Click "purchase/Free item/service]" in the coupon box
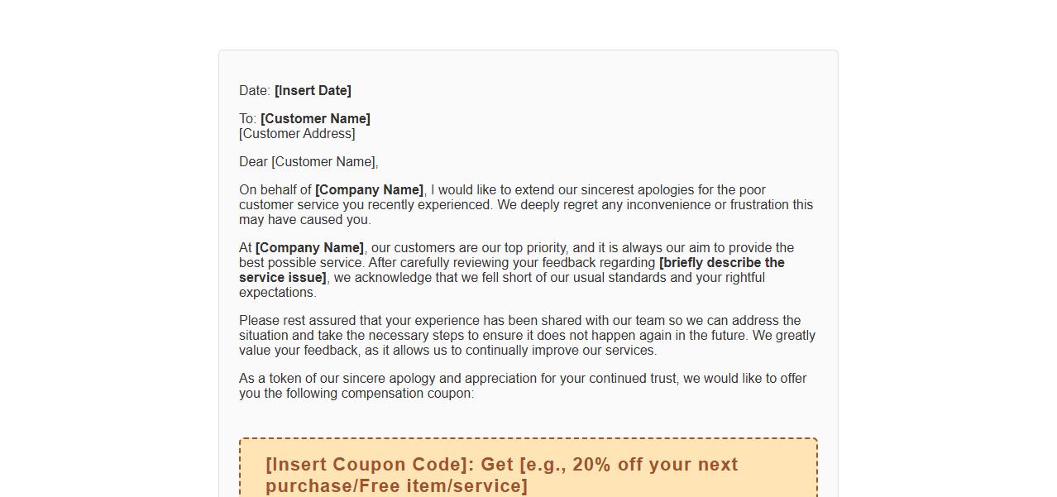The width and height of the screenshot is (1057, 497). pos(396,486)
